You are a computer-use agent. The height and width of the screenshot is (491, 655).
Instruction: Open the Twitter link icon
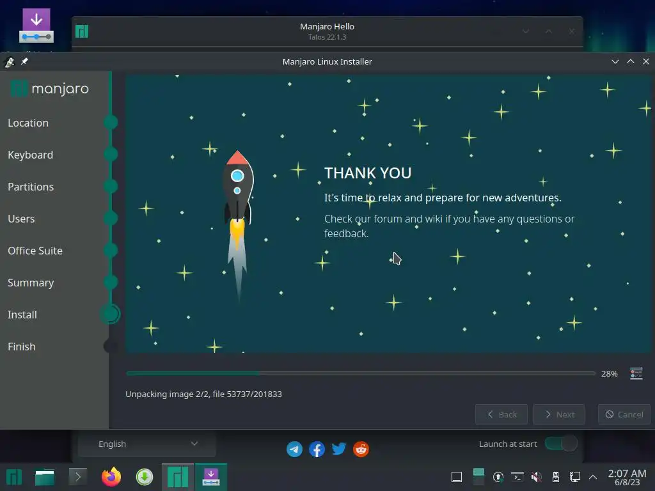(x=339, y=449)
